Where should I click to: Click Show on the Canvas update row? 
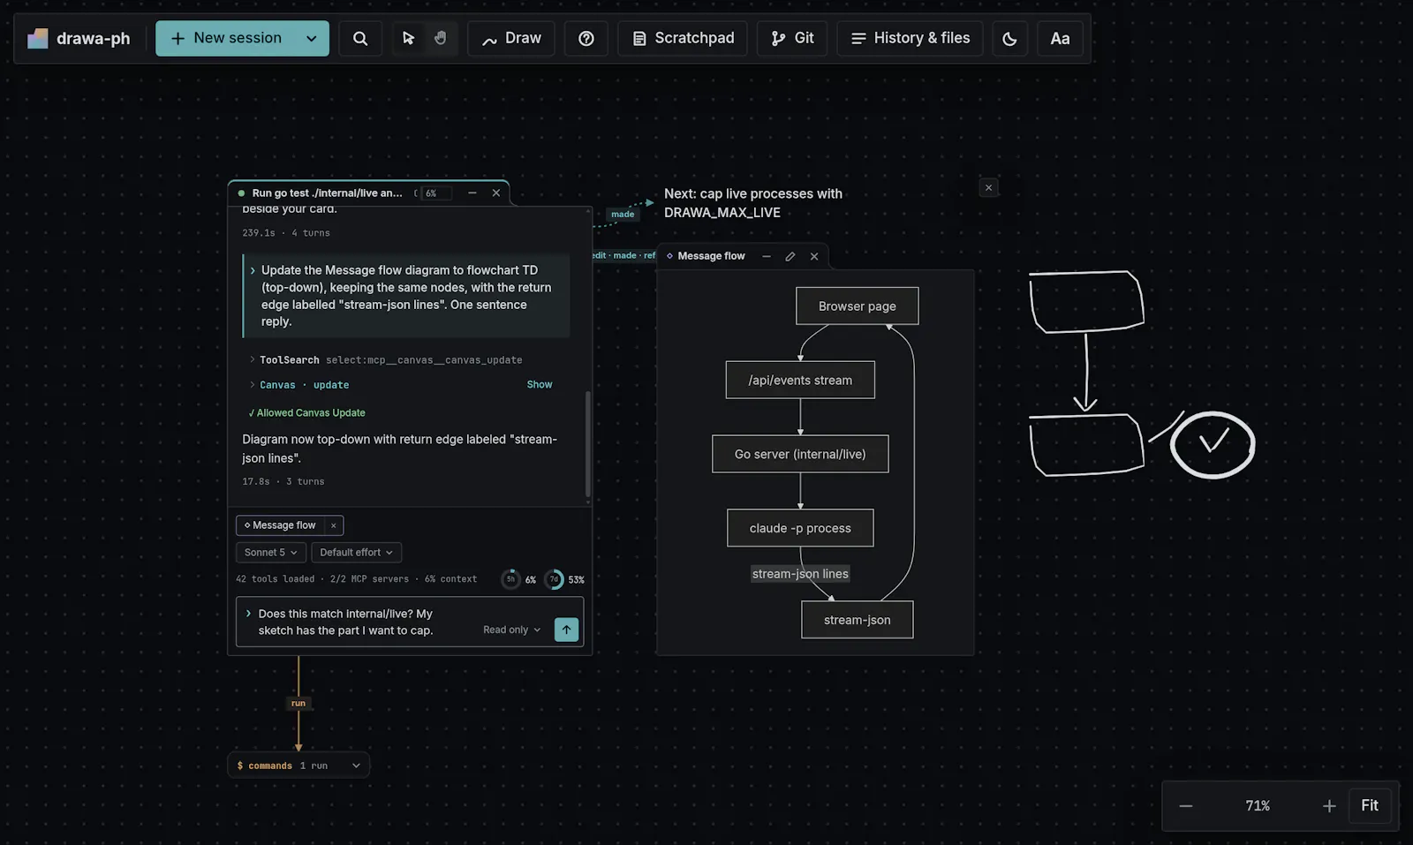pos(540,384)
